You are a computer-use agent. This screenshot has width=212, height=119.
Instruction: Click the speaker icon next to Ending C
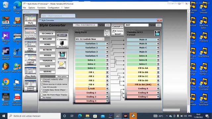(158, 97)
